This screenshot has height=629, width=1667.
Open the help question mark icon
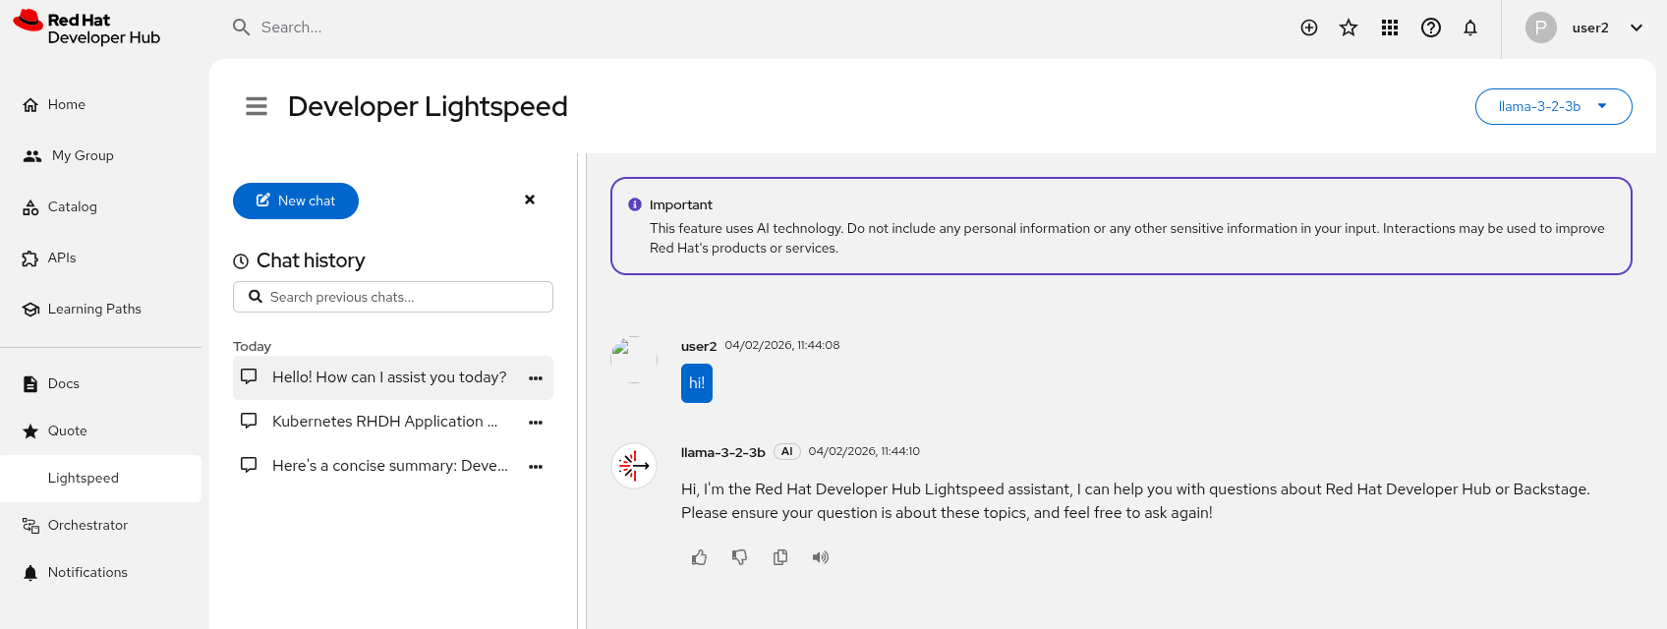click(1431, 28)
